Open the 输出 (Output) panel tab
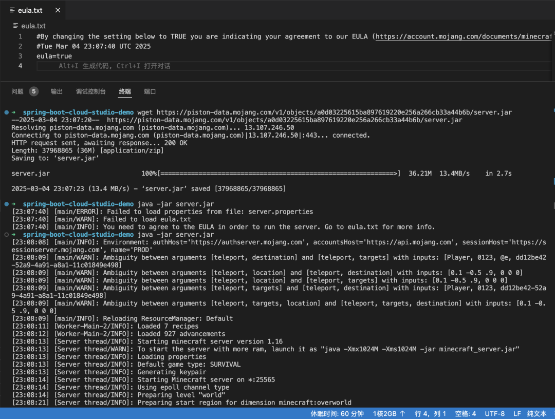Viewport: 555px width, 419px height. [x=57, y=91]
